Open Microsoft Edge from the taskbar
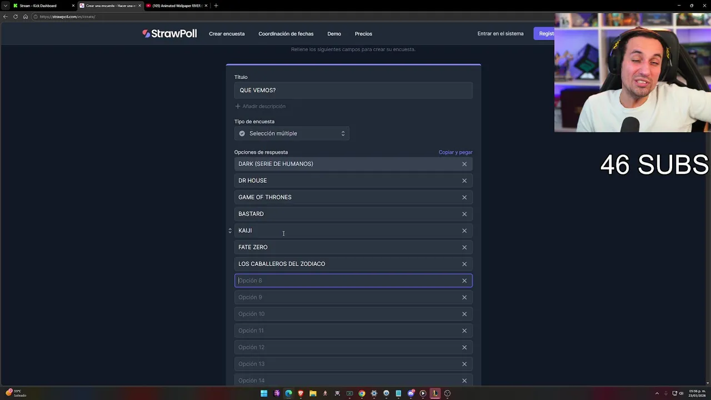 (x=288, y=393)
